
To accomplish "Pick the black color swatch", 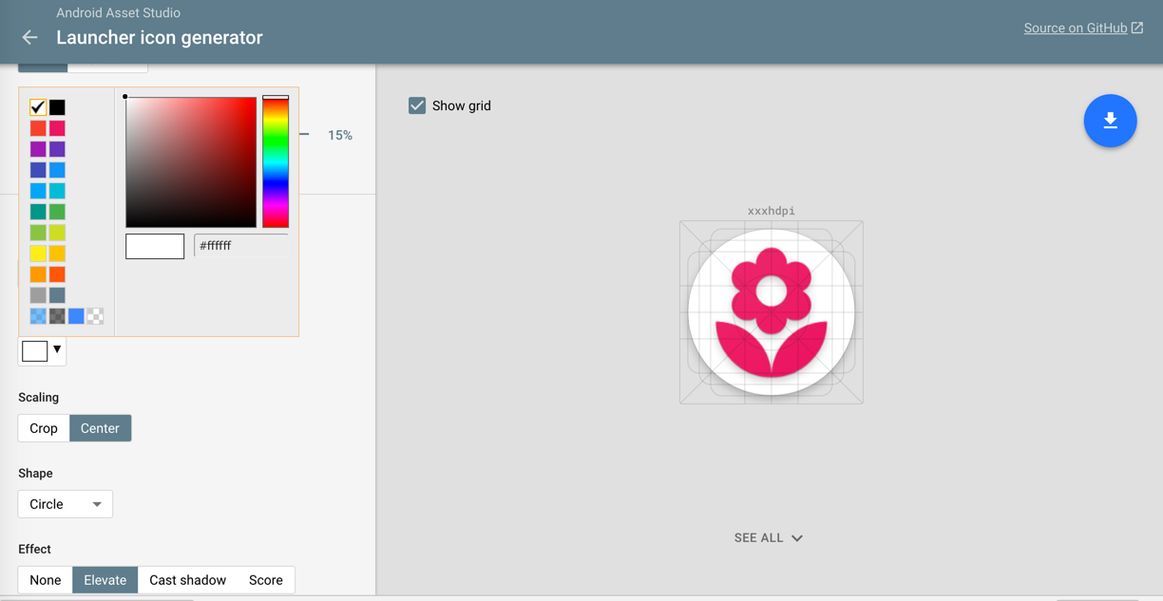I will point(57,107).
